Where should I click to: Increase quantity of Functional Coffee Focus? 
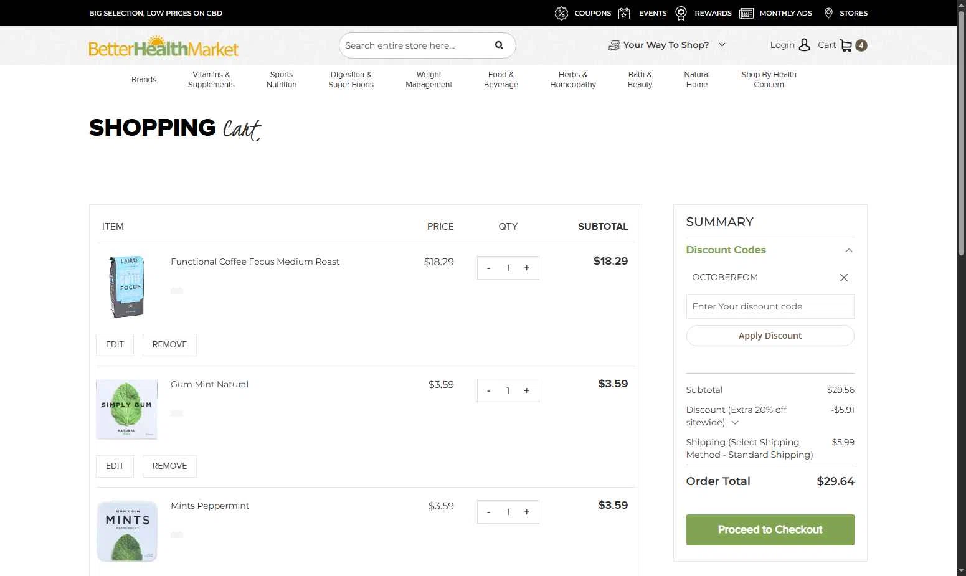click(526, 268)
